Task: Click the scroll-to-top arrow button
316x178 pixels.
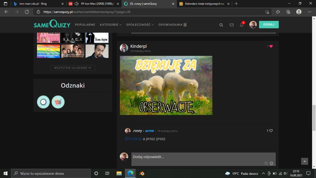Action: (x=304, y=161)
